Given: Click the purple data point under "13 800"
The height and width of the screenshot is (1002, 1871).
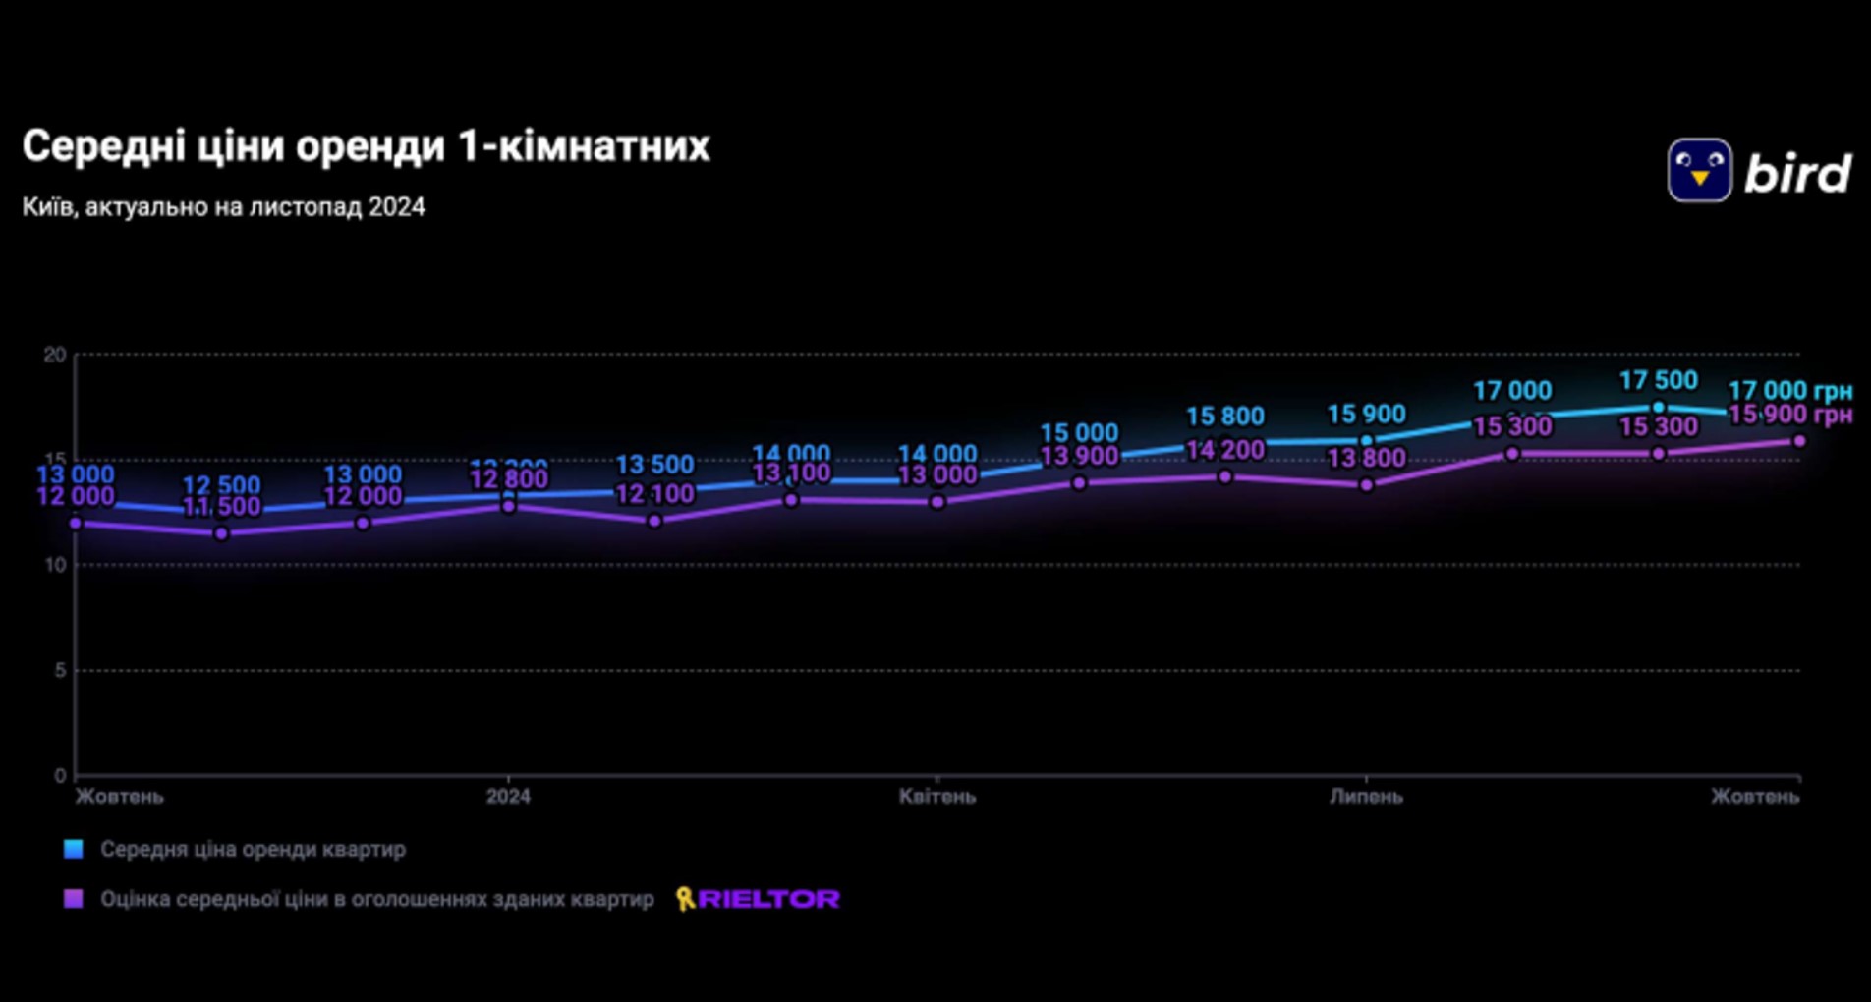Looking at the screenshot, I should 1366,485.
